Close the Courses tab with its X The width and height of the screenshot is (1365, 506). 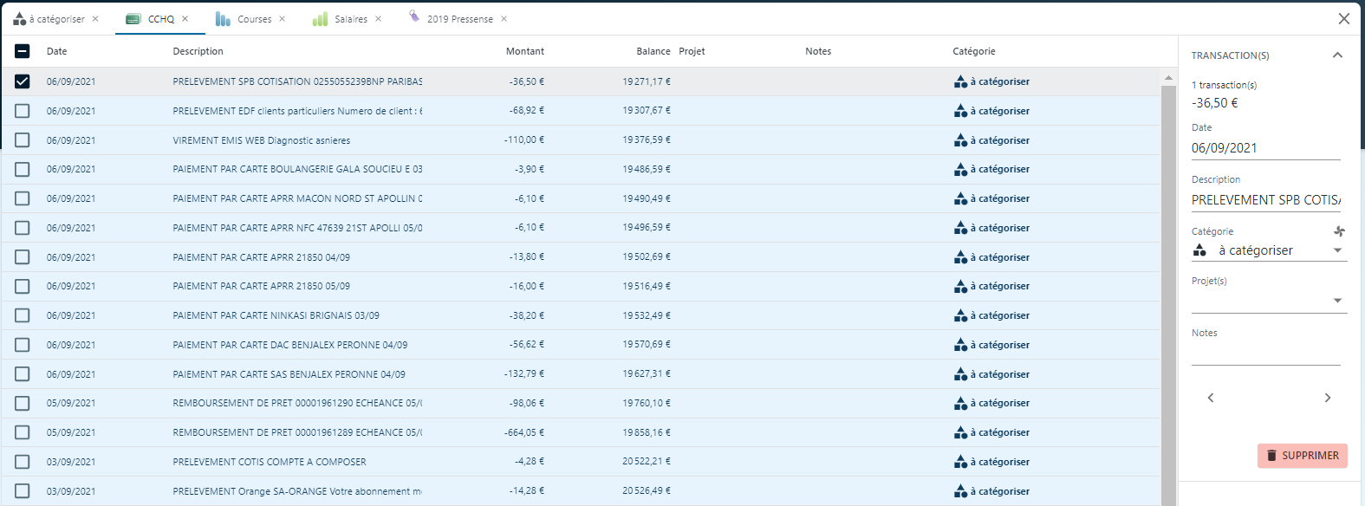[x=283, y=19]
